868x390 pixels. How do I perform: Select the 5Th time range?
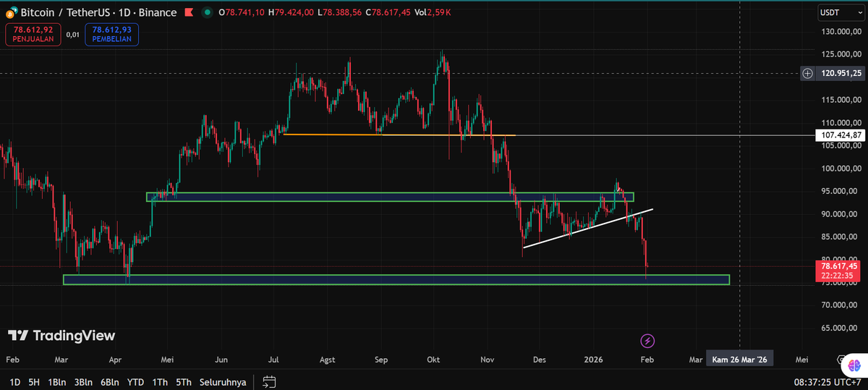click(183, 381)
